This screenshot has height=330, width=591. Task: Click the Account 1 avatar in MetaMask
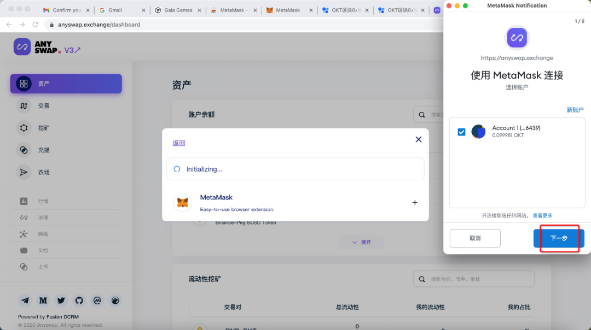tap(478, 132)
